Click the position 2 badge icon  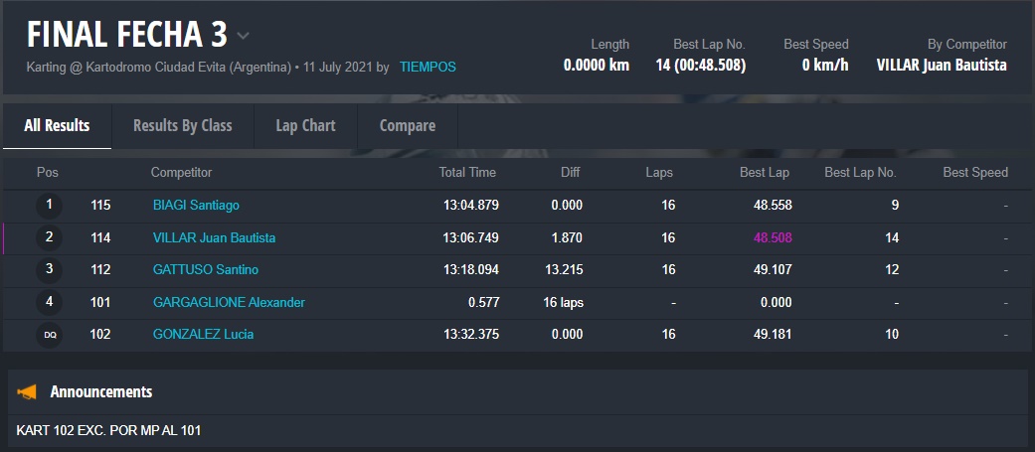(49, 238)
